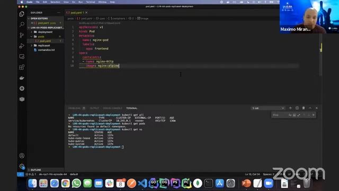The height and width of the screenshot is (191, 339).
Task: Click the spec breadcrumb
Action: tap(101, 19)
